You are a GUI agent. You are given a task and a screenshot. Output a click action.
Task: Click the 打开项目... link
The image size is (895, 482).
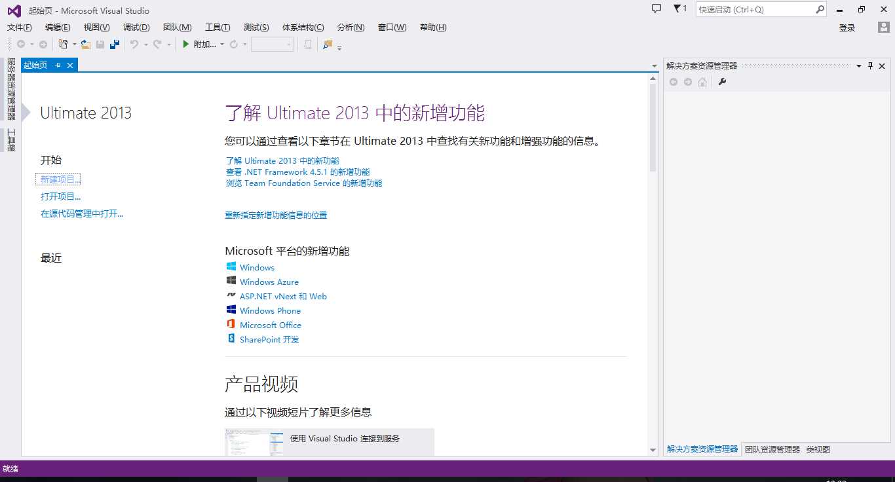pyautogui.click(x=60, y=196)
